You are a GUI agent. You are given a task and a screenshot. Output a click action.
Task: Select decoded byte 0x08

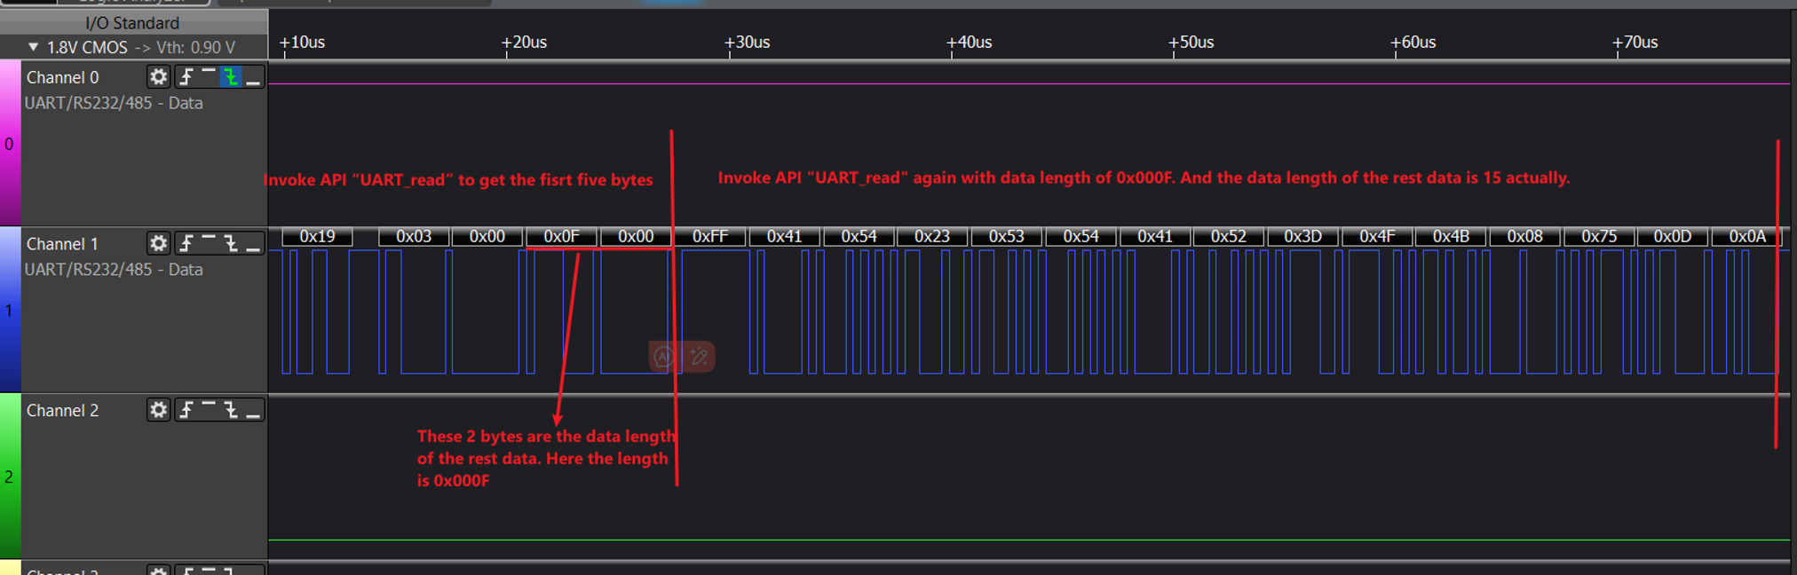pyautogui.click(x=1525, y=236)
